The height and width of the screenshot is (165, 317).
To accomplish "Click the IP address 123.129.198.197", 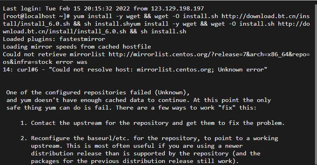I will [178, 8].
